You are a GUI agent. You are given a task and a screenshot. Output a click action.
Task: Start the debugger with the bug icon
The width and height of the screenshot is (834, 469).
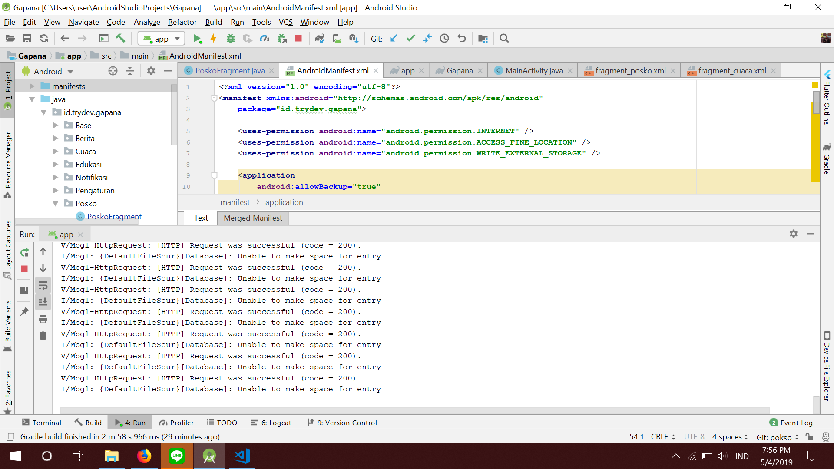pos(230,38)
